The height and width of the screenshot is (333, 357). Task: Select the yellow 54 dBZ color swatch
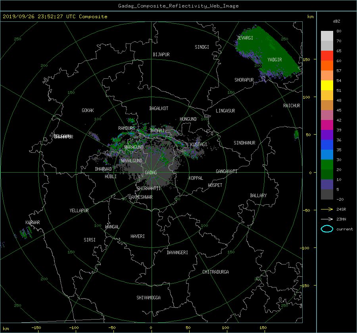click(x=327, y=86)
